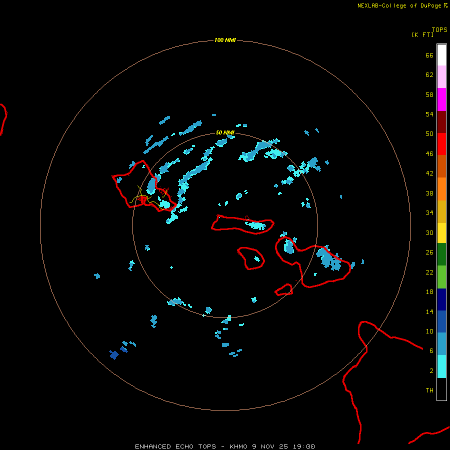Click the legend value 62
The height and width of the screenshot is (450, 450).
429,75
